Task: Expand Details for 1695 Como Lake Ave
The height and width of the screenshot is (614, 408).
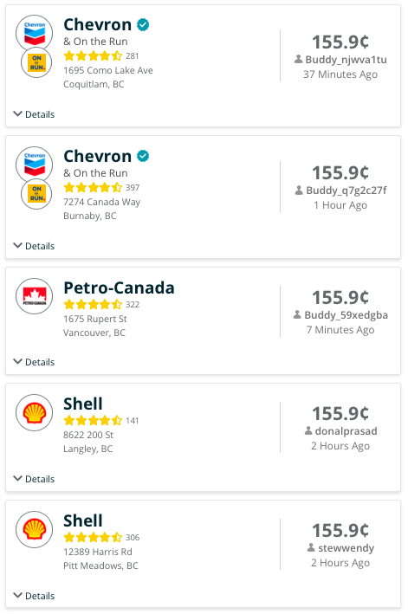Action: [34, 114]
